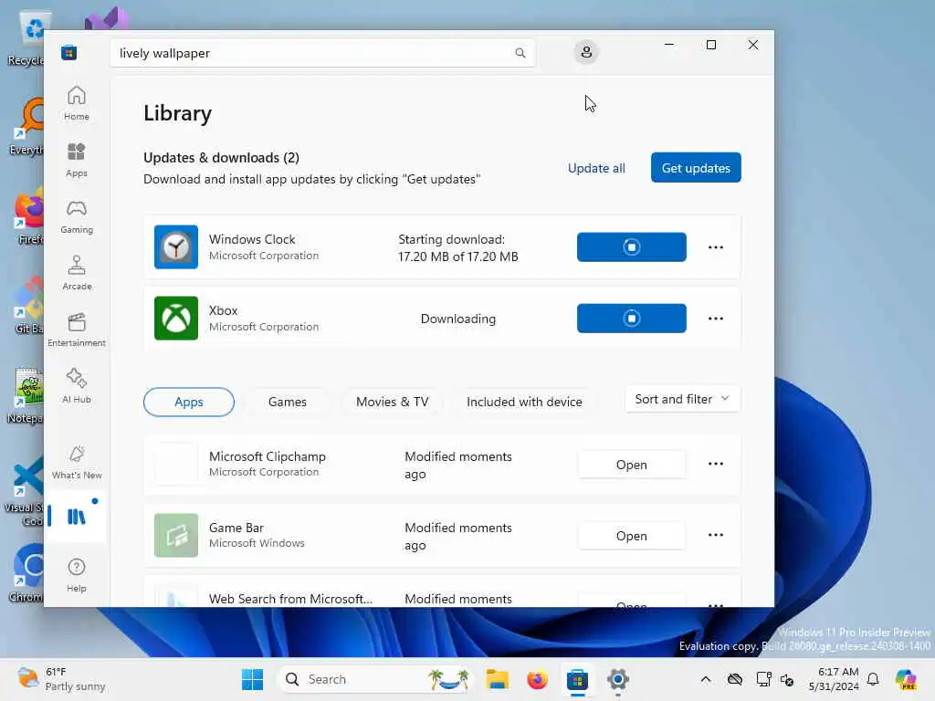Stop the Xbox download
The height and width of the screenshot is (701, 935).
point(632,319)
